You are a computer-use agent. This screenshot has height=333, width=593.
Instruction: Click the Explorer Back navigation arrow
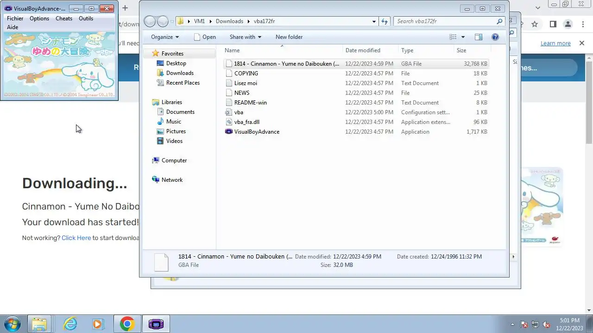click(x=150, y=21)
